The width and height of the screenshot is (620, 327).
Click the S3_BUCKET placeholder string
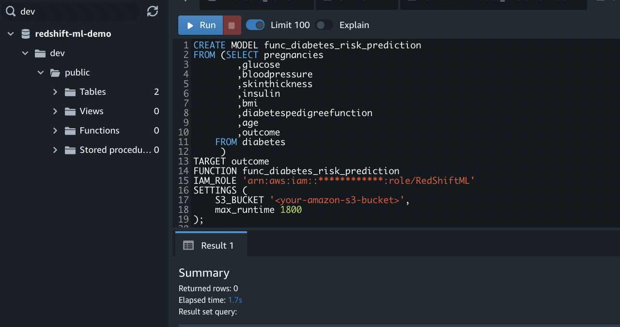coord(337,200)
